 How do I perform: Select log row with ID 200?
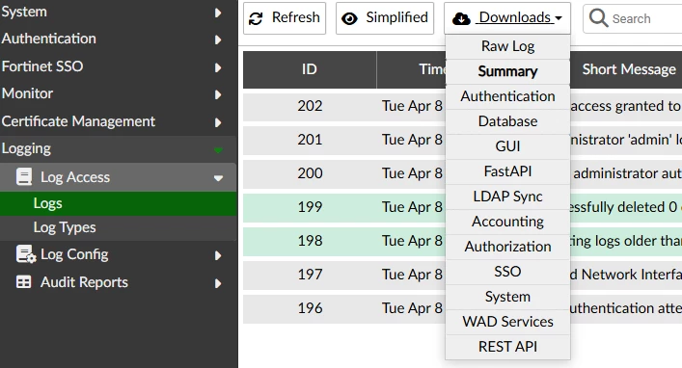[x=462, y=173]
